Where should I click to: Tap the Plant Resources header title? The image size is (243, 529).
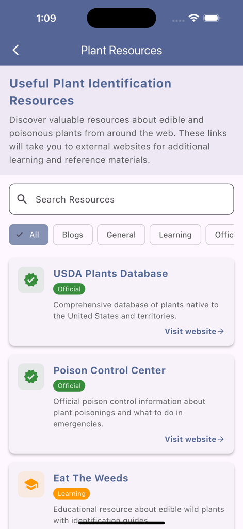[121, 50]
